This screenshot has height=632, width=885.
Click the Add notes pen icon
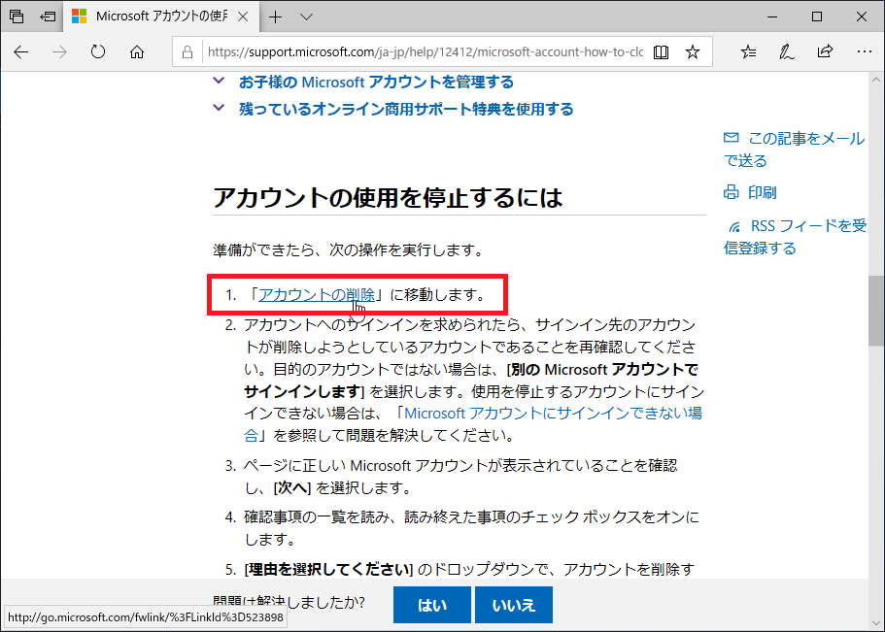pyautogui.click(x=787, y=52)
